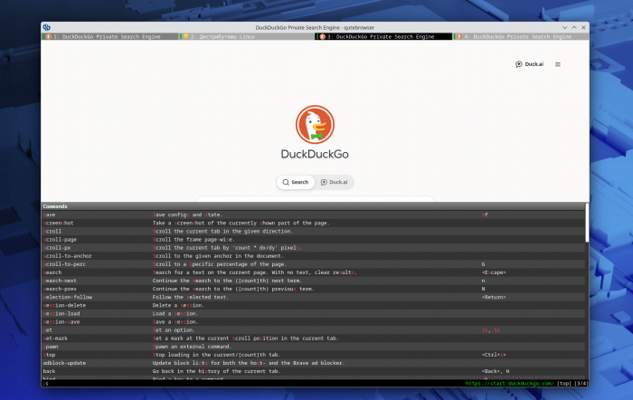Image resolution: width=633 pixels, height=400 pixels.
Task: Click the <Back>, H keybinding
Action: (x=496, y=371)
